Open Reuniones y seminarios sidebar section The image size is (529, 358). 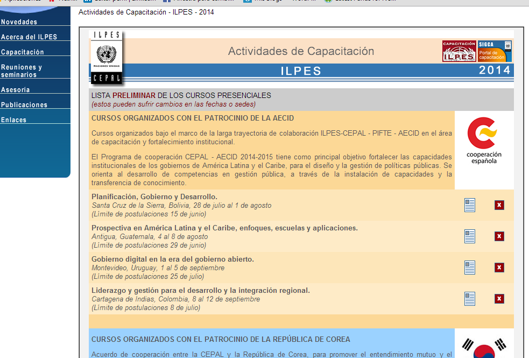pos(22,71)
